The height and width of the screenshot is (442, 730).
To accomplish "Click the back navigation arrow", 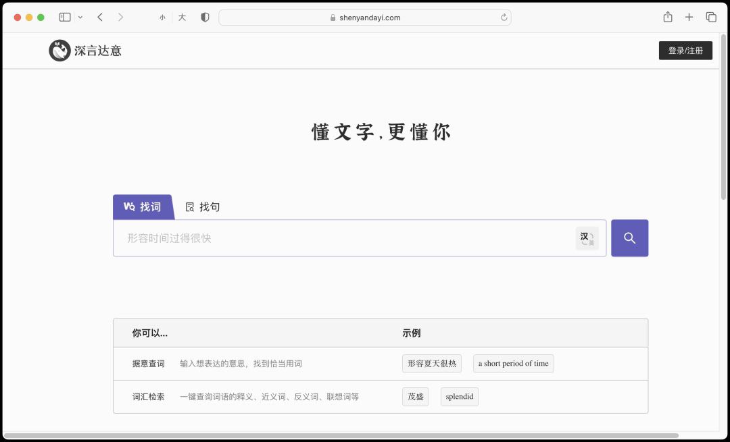I will coord(100,17).
